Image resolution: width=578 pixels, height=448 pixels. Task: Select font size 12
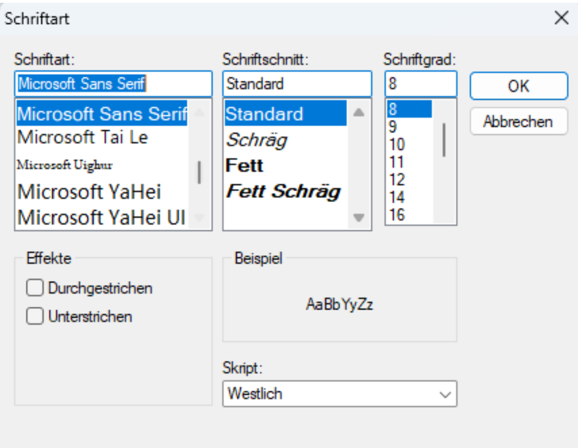point(409,179)
